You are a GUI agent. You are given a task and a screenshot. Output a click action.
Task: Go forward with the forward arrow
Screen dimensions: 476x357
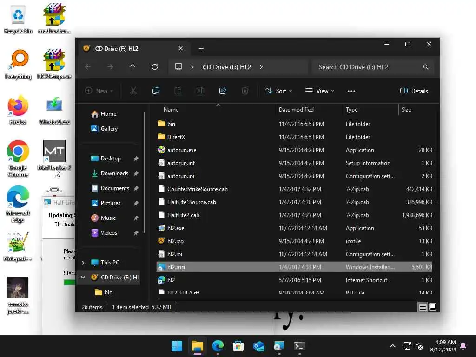coord(110,67)
